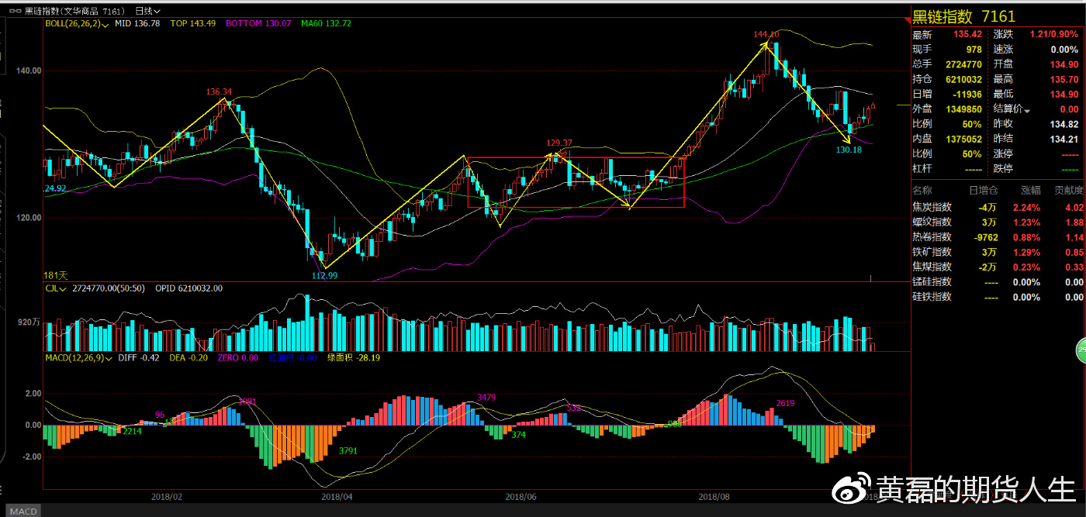Click the 涨幅 column header
This screenshot has width=1086, height=517.
(1029, 190)
